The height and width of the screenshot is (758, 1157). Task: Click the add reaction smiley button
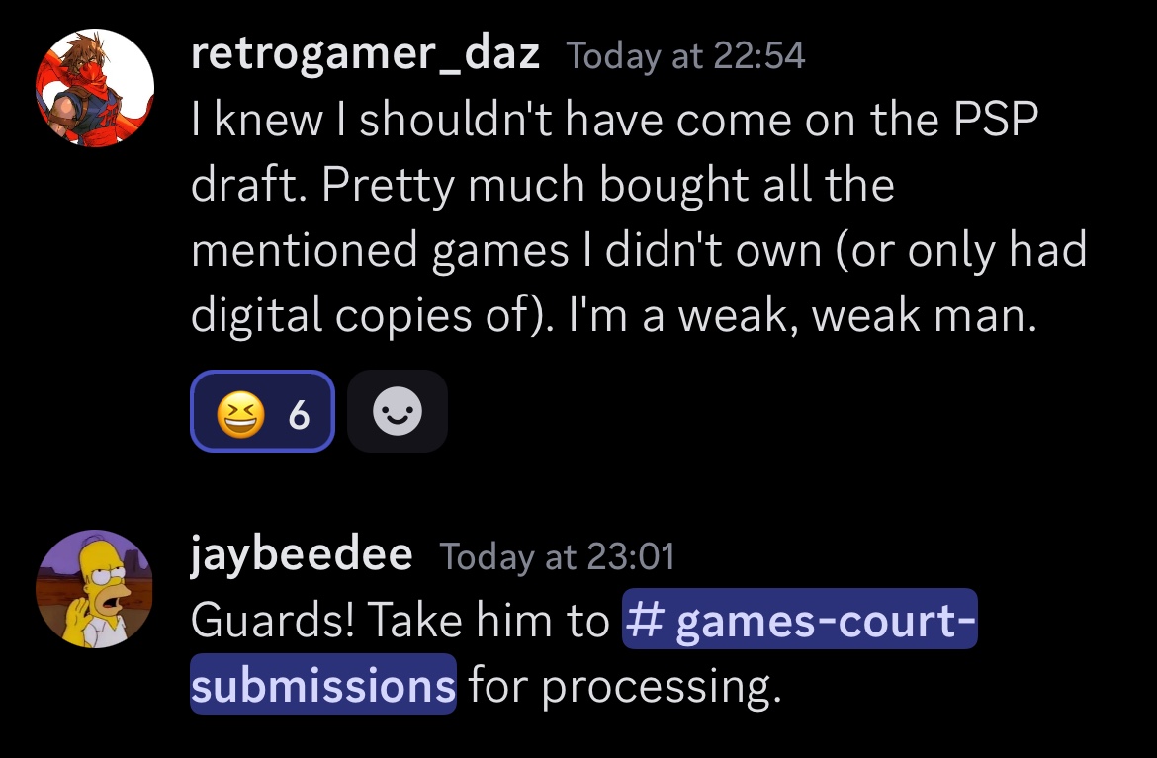coord(397,411)
